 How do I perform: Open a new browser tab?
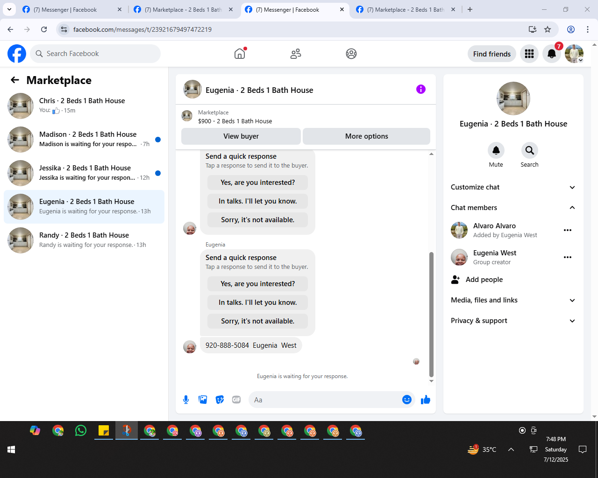470,9
